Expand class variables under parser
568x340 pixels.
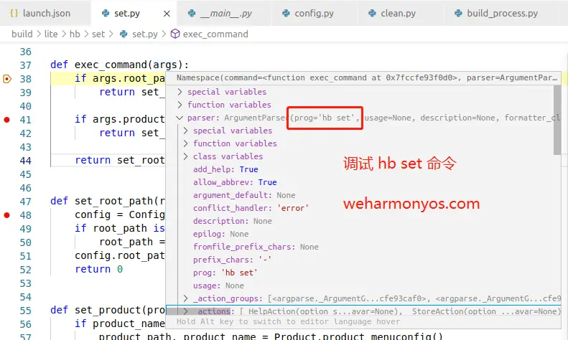(185, 156)
